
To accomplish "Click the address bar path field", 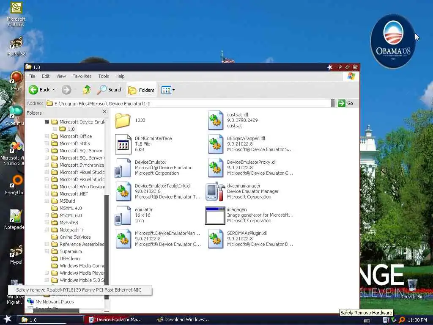I will 188,103.
